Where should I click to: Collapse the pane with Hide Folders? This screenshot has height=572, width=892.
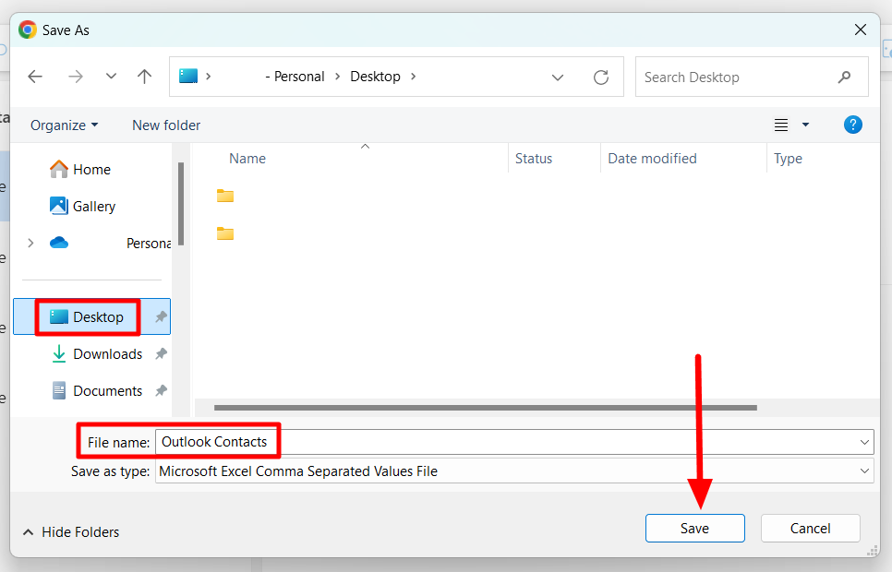71,532
